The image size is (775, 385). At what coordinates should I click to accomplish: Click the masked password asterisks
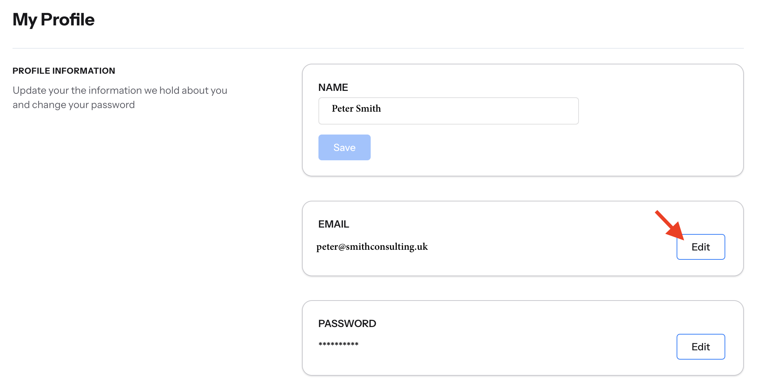(338, 344)
